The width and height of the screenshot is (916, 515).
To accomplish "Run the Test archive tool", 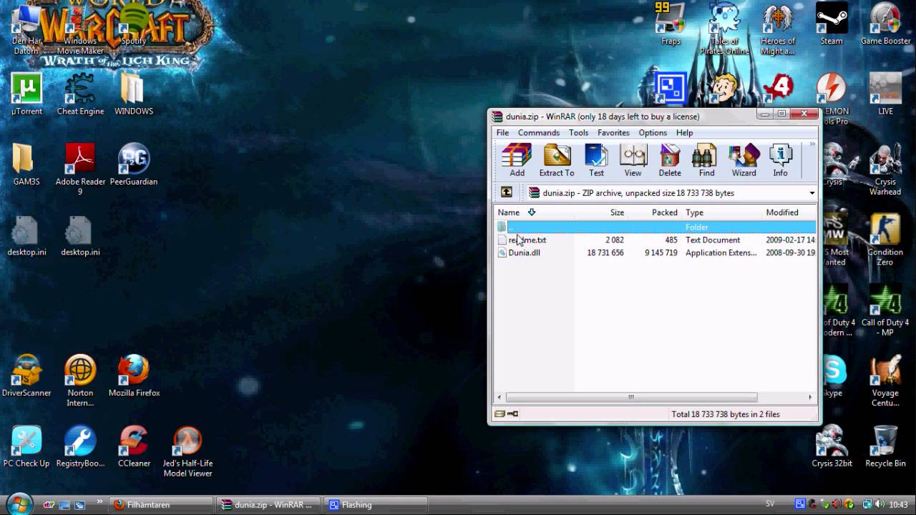I will (x=596, y=160).
